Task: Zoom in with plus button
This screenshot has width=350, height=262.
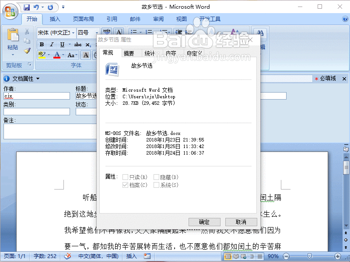Action: point(338,256)
